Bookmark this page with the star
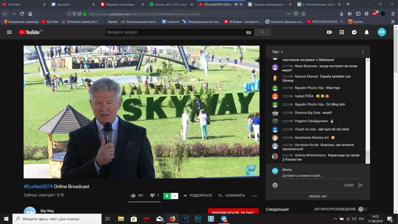This screenshot has width=398, height=224. [x=303, y=14]
